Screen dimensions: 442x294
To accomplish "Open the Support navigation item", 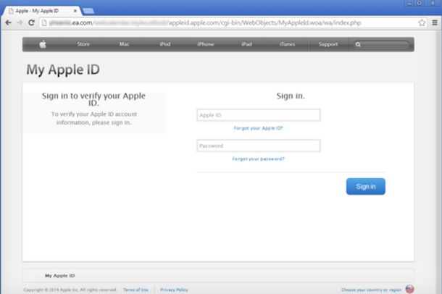I will tap(328, 44).
